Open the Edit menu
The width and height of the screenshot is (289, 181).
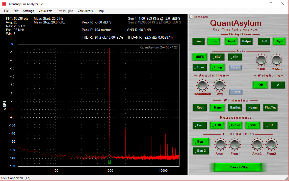coord(16,11)
